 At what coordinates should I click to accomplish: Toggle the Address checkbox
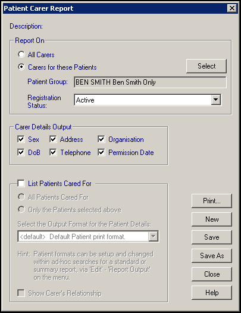[53, 139]
